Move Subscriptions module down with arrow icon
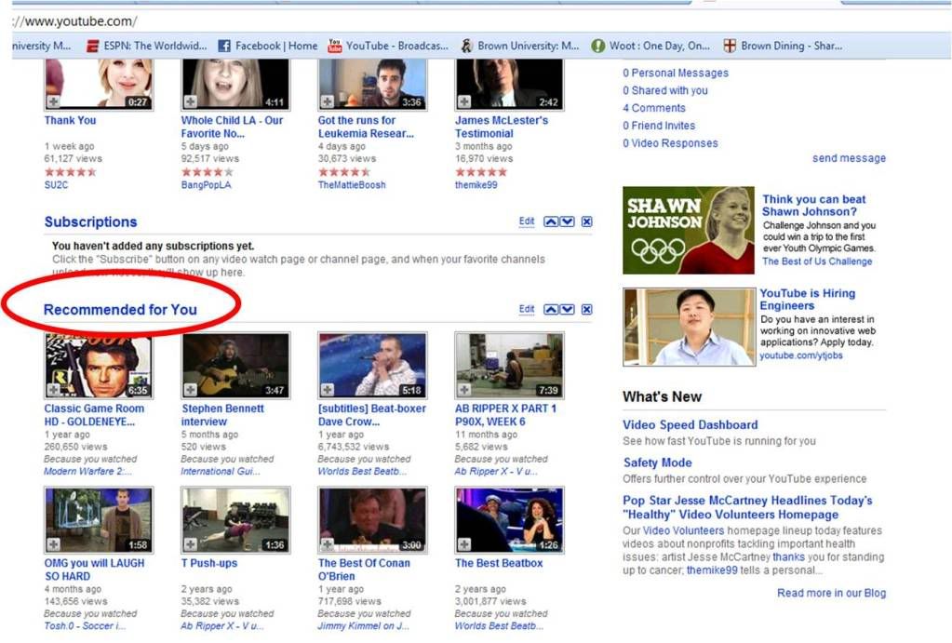952x643 pixels. (x=567, y=221)
